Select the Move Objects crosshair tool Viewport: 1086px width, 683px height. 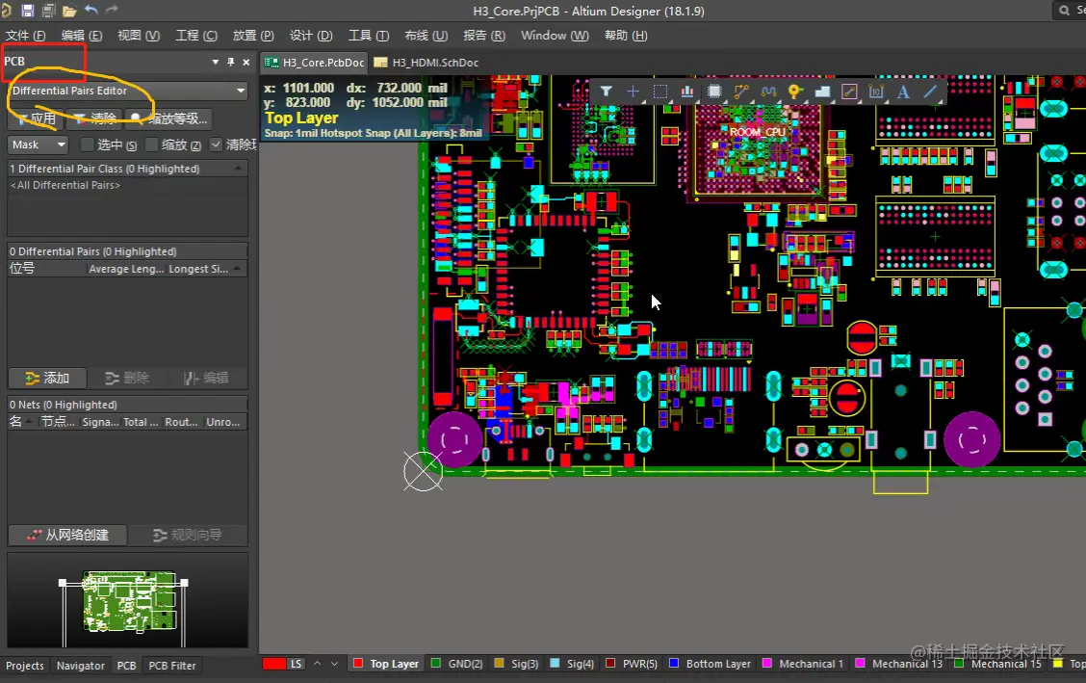633,91
